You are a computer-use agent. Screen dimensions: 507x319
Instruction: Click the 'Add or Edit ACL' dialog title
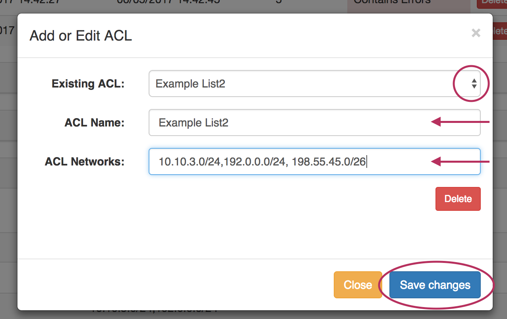[81, 36]
